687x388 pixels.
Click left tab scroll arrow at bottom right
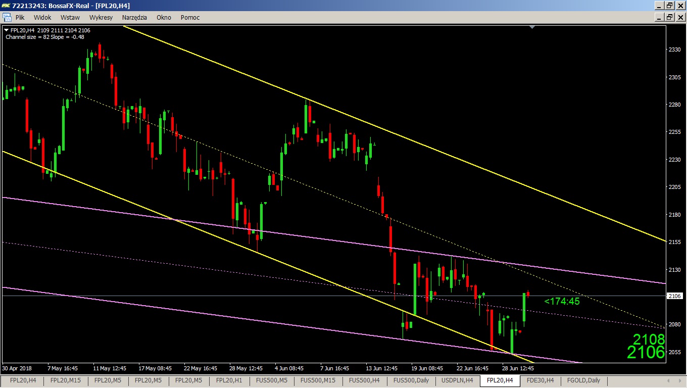coord(668,380)
